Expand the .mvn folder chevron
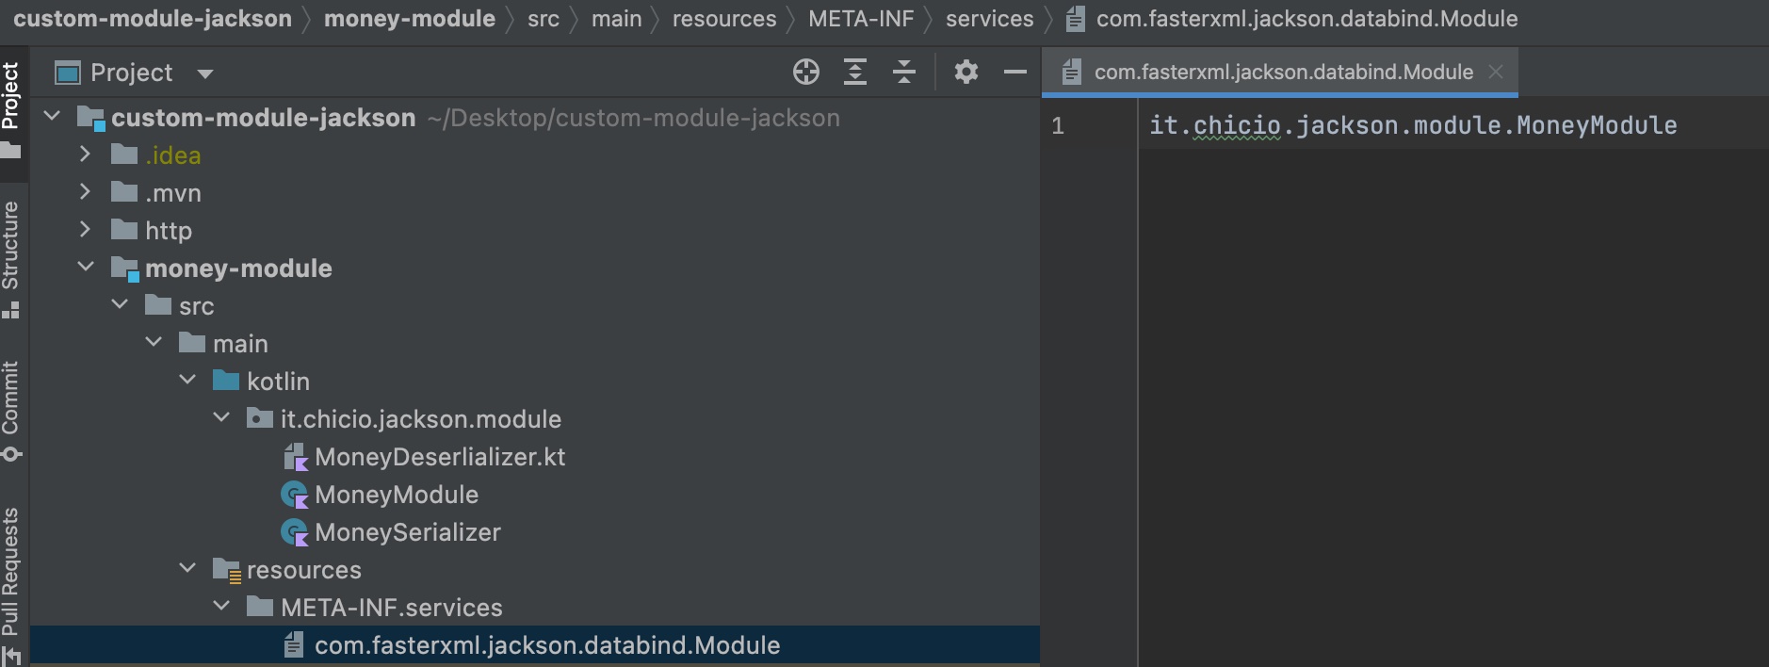1769x667 pixels. (85, 192)
